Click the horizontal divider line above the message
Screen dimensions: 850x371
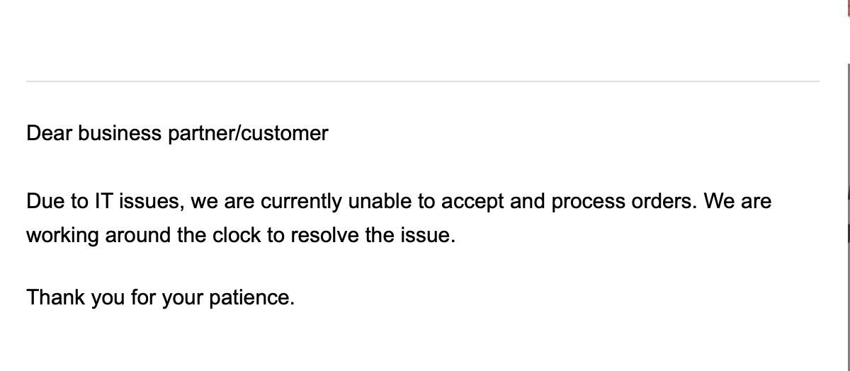[x=423, y=81]
